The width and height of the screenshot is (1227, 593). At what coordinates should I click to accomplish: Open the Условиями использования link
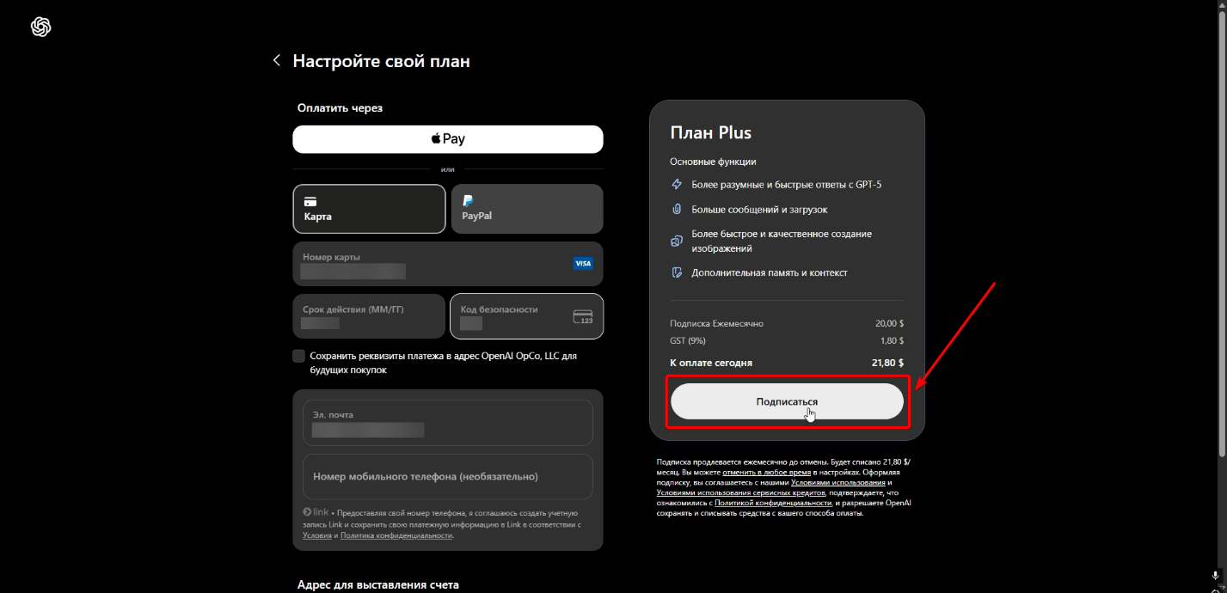tap(840, 483)
